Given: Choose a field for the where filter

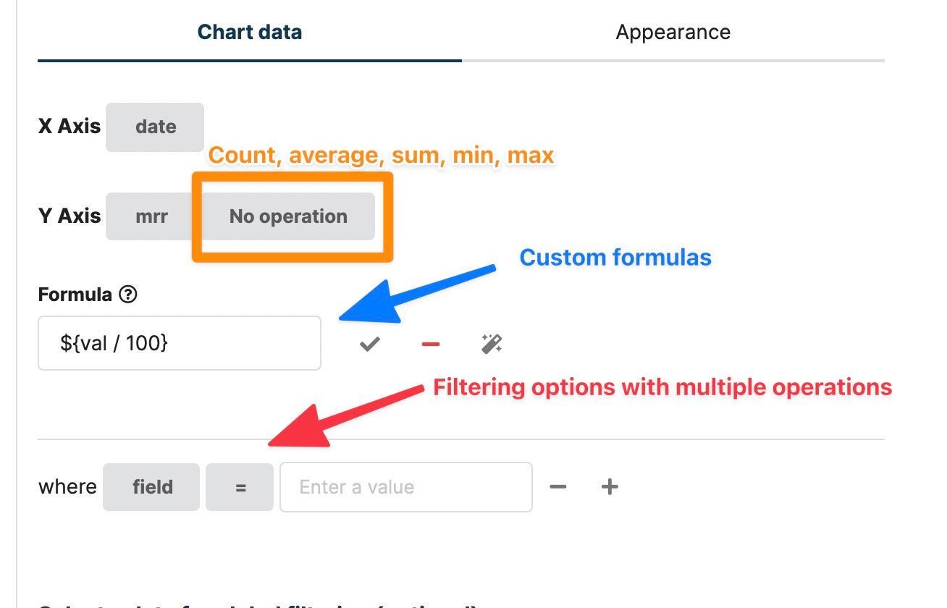Looking at the screenshot, I should pos(151,486).
